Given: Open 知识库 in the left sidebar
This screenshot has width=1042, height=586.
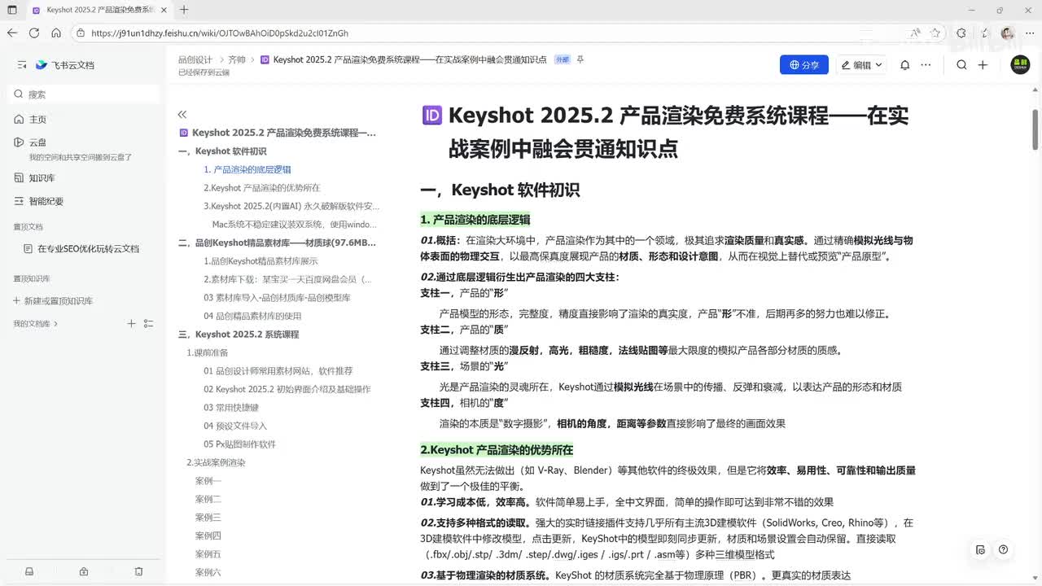Looking at the screenshot, I should (x=34, y=177).
